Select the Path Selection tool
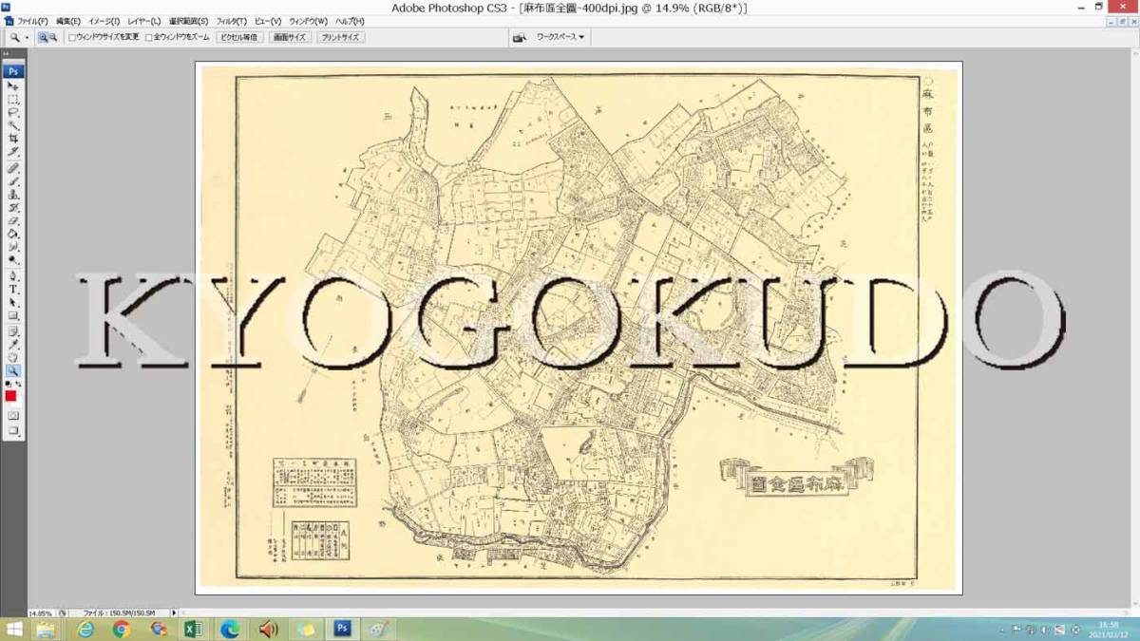The image size is (1140, 641). (x=13, y=302)
